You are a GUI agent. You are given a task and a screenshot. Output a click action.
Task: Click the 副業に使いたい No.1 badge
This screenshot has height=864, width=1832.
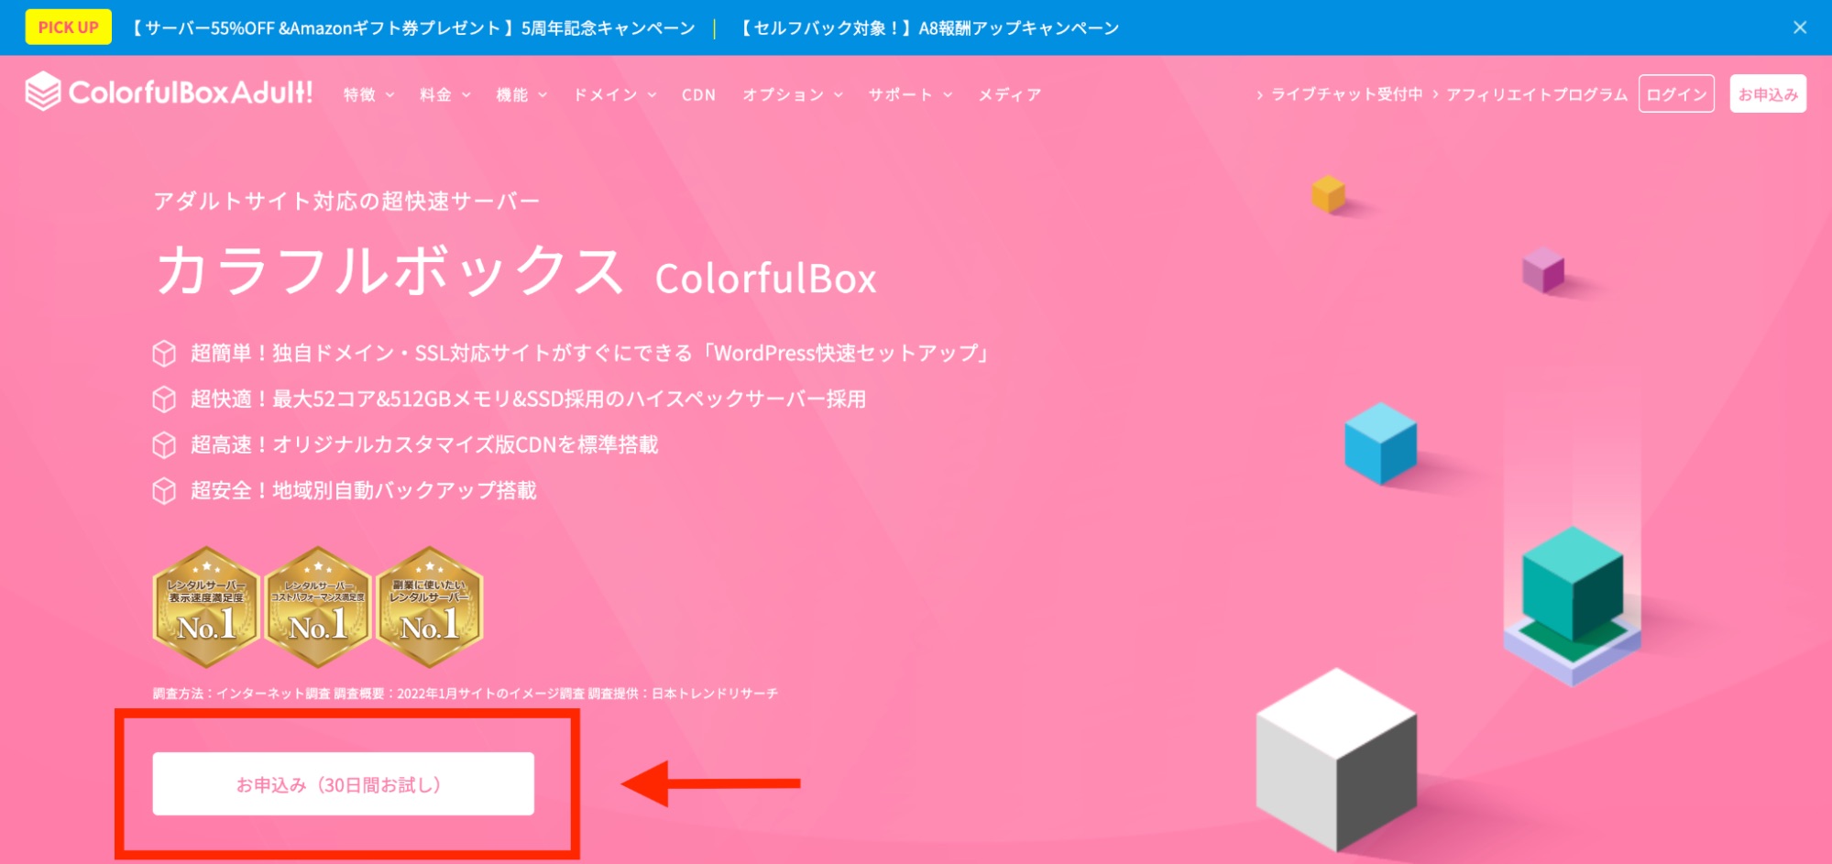[430, 607]
